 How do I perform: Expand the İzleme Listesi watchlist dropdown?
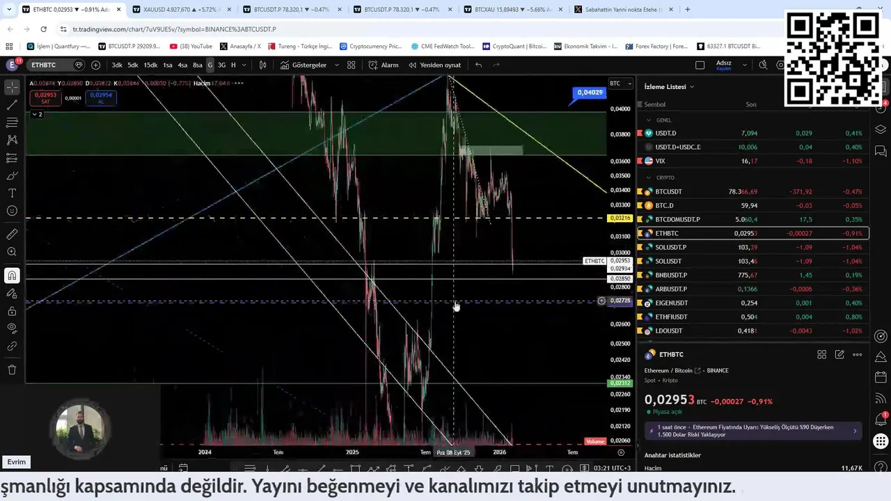669,87
